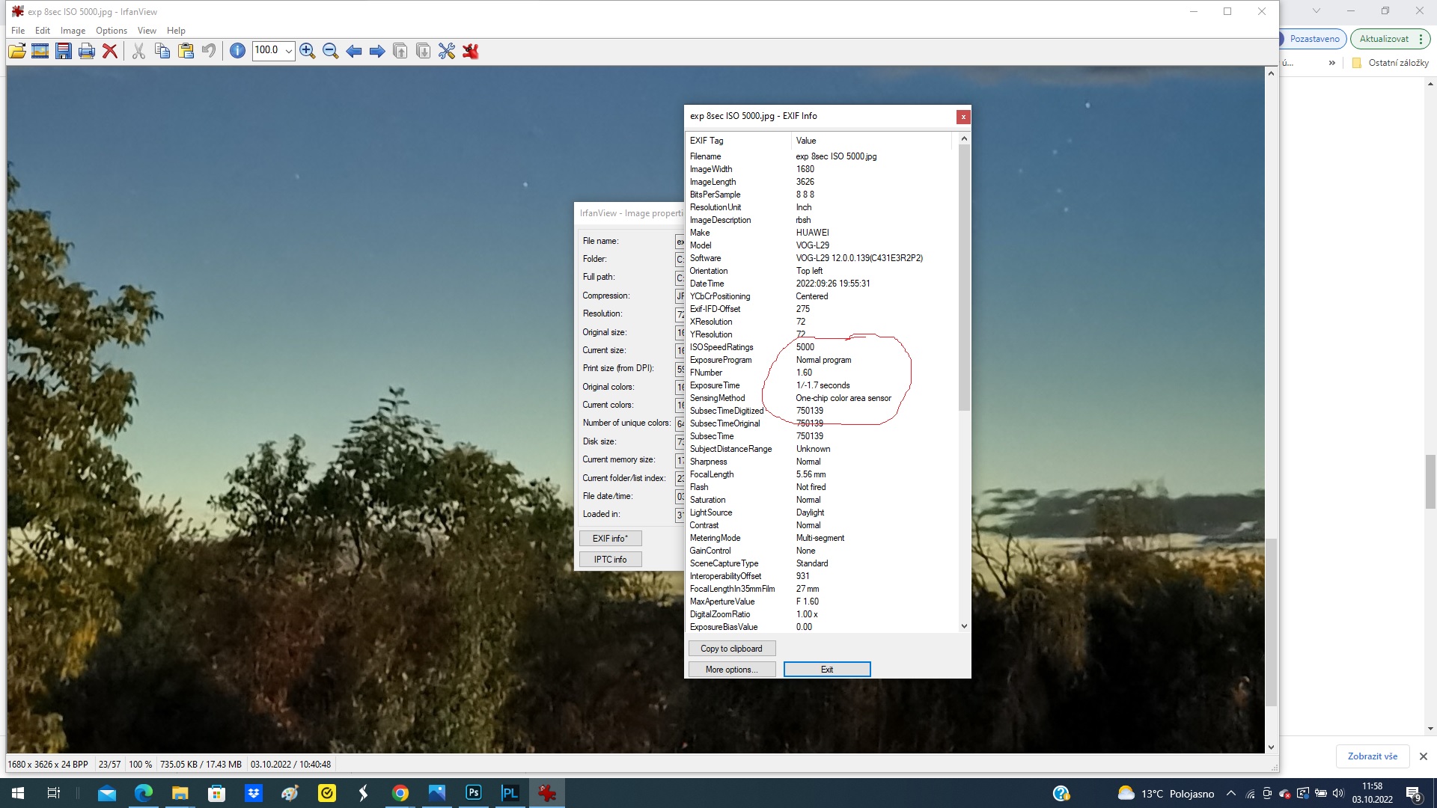
Task: Open settings wrench and screwdriver icon
Action: pyautogui.click(x=447, y=51)
